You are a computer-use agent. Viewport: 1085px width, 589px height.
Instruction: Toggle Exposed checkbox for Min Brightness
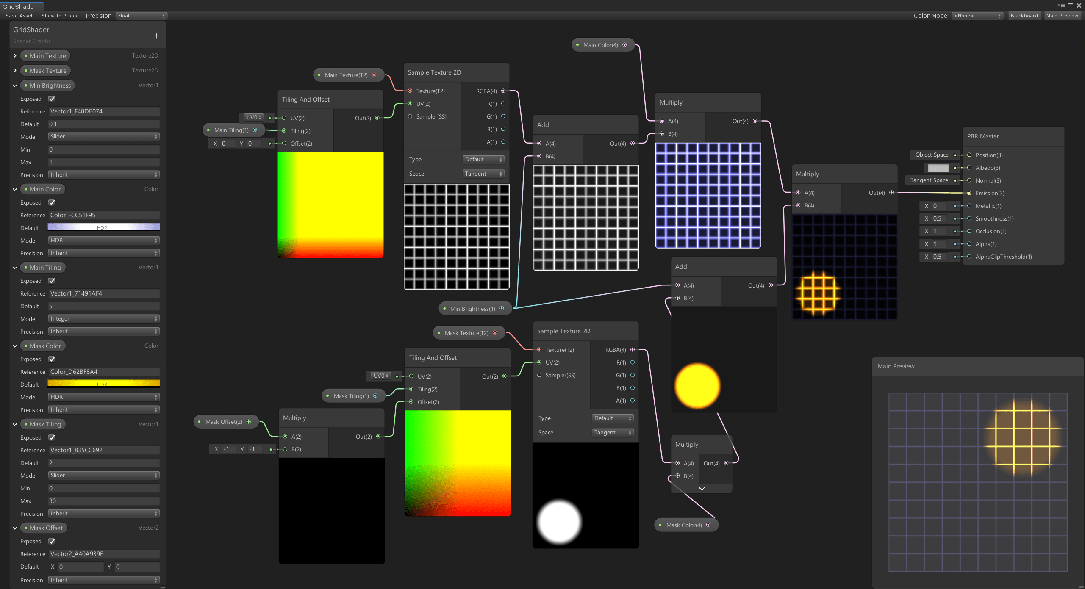tap(52, 99)
